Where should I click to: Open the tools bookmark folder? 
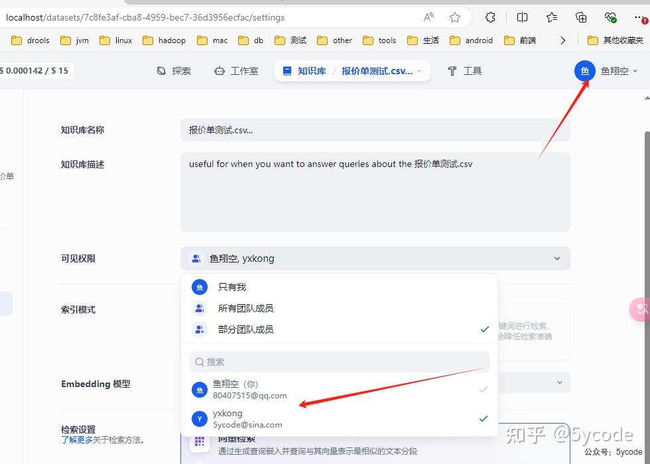(379, 40)
